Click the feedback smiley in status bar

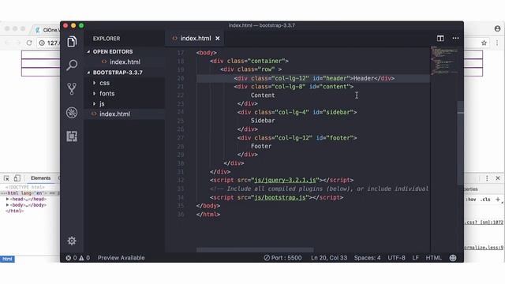click(453, 258)
